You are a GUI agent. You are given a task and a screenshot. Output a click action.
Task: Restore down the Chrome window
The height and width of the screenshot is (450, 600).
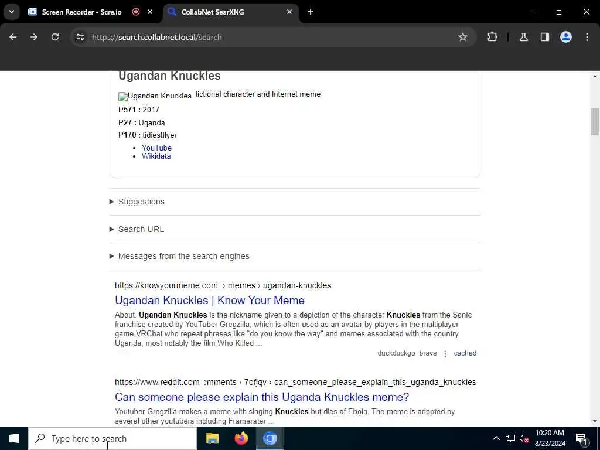(560, 12)
